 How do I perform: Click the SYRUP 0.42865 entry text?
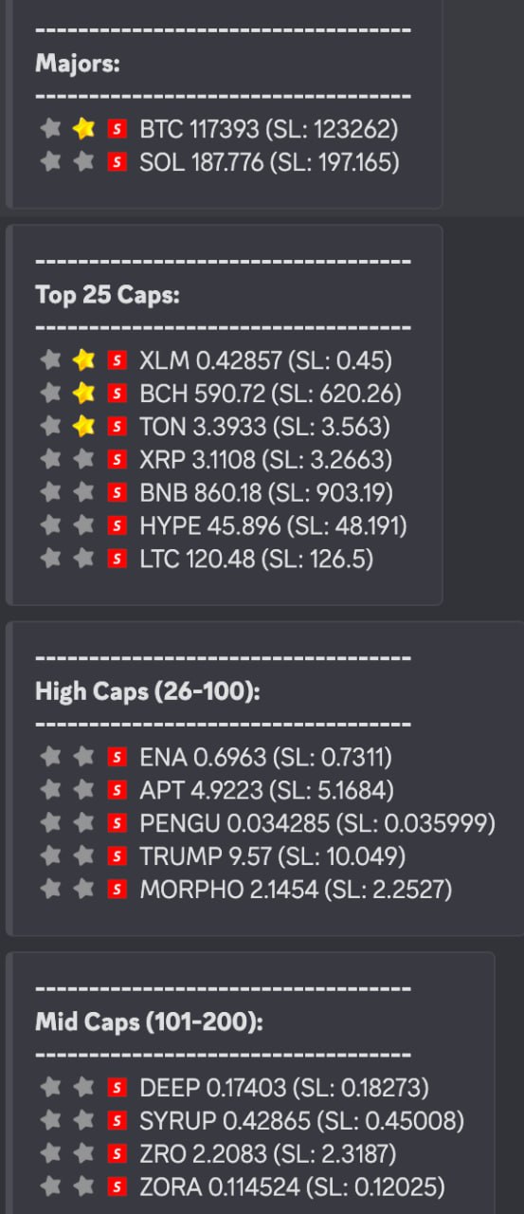pyautogui.click(x=225, y=1121)
